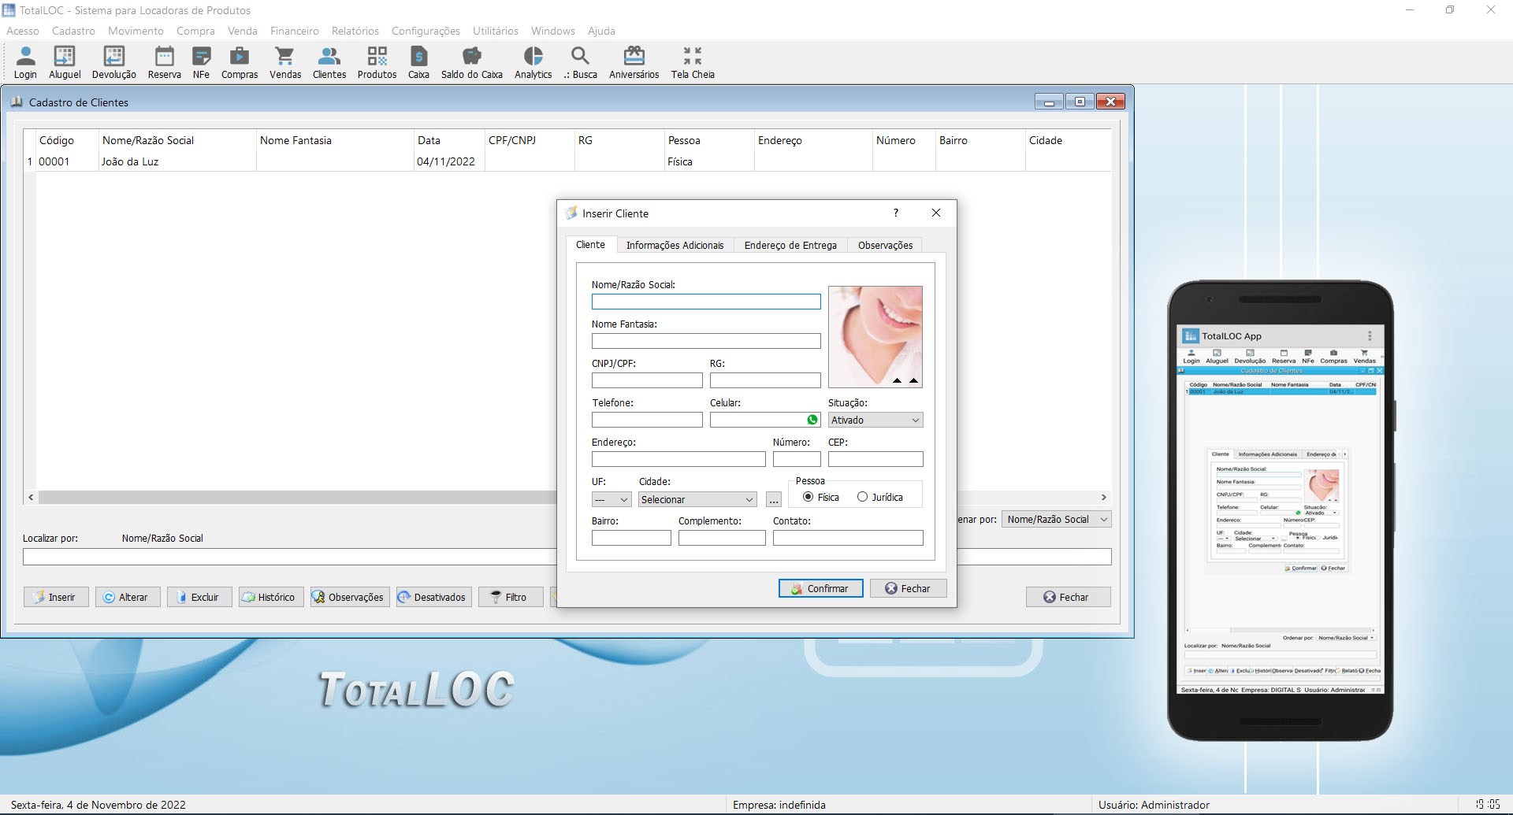This screenshot has width=1513, height=815.
Task: Open the Financeiro menu
Action: click(x=295, y=31)
